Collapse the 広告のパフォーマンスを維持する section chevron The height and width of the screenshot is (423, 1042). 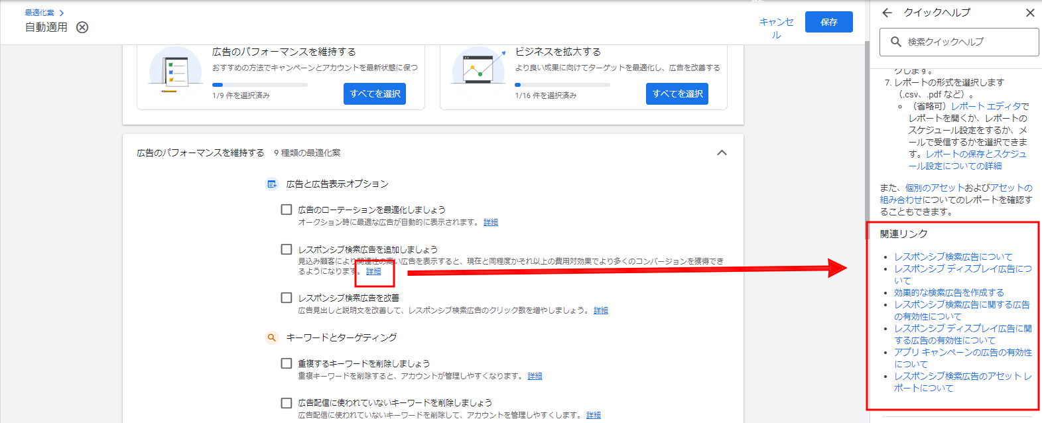click(722, 153)
